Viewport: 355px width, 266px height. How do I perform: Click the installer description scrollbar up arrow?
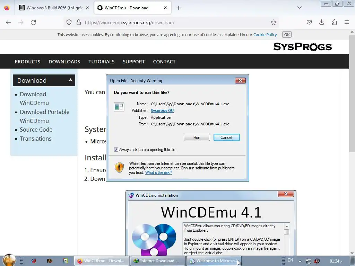pyautogui.click(x=287, y=226)
